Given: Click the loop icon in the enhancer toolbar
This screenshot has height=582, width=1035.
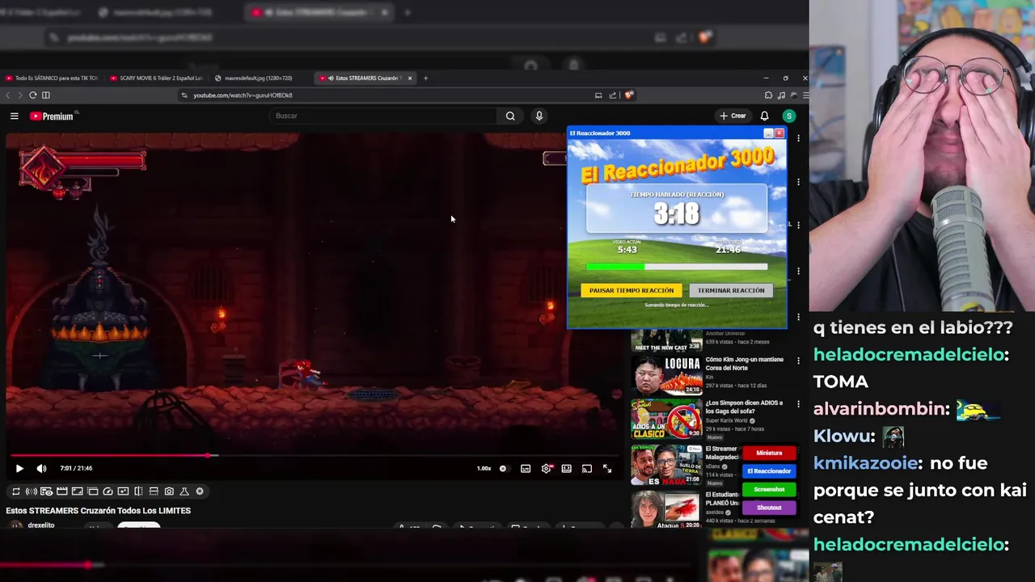Looking at the screenshot, I should [x=15, y=491].
